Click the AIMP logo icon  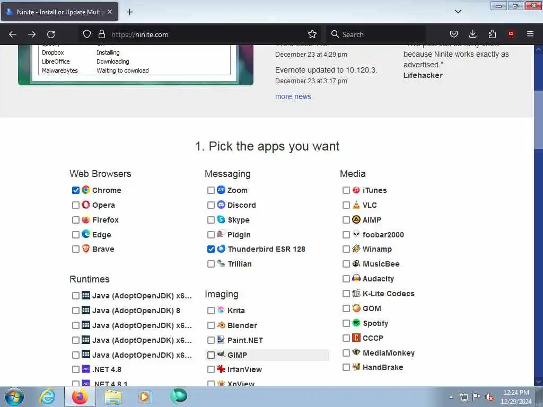point(356,219)
